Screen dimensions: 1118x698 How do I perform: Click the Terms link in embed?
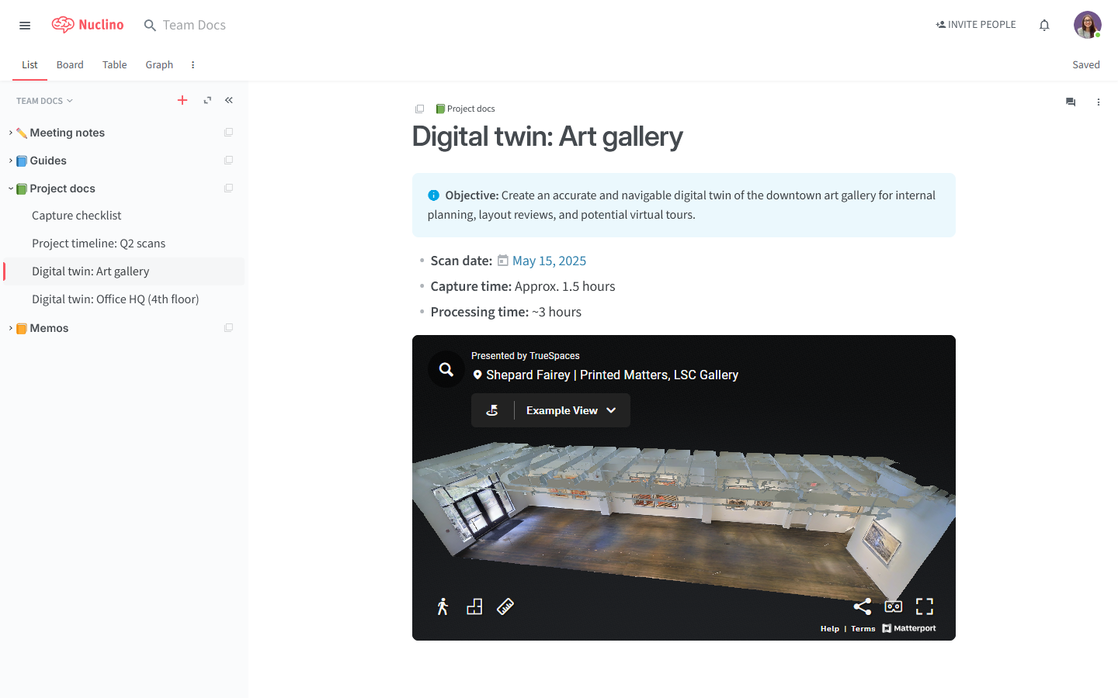(863, 629)
